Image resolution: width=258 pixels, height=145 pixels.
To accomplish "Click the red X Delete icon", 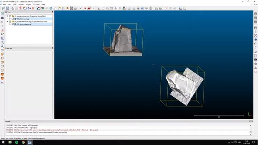I will coord(33,8).
